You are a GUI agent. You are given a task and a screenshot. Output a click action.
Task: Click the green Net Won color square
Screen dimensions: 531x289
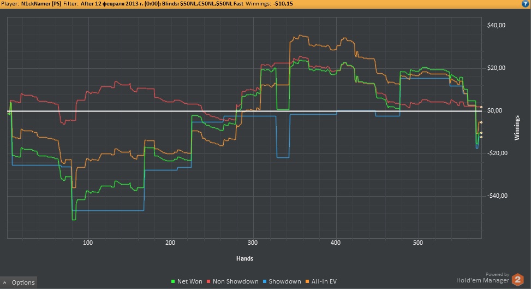point(172,281)
